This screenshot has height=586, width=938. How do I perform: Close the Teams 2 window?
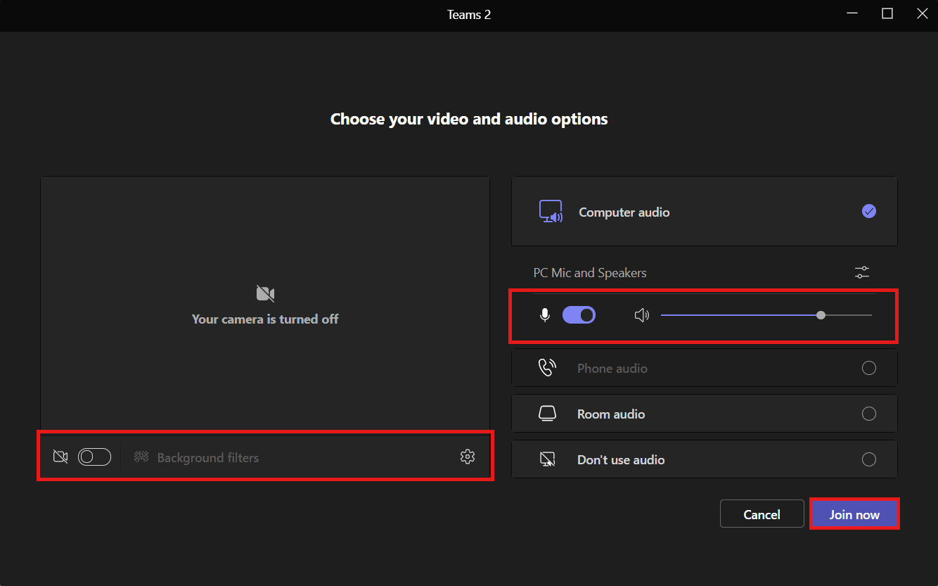pos(923,14)
